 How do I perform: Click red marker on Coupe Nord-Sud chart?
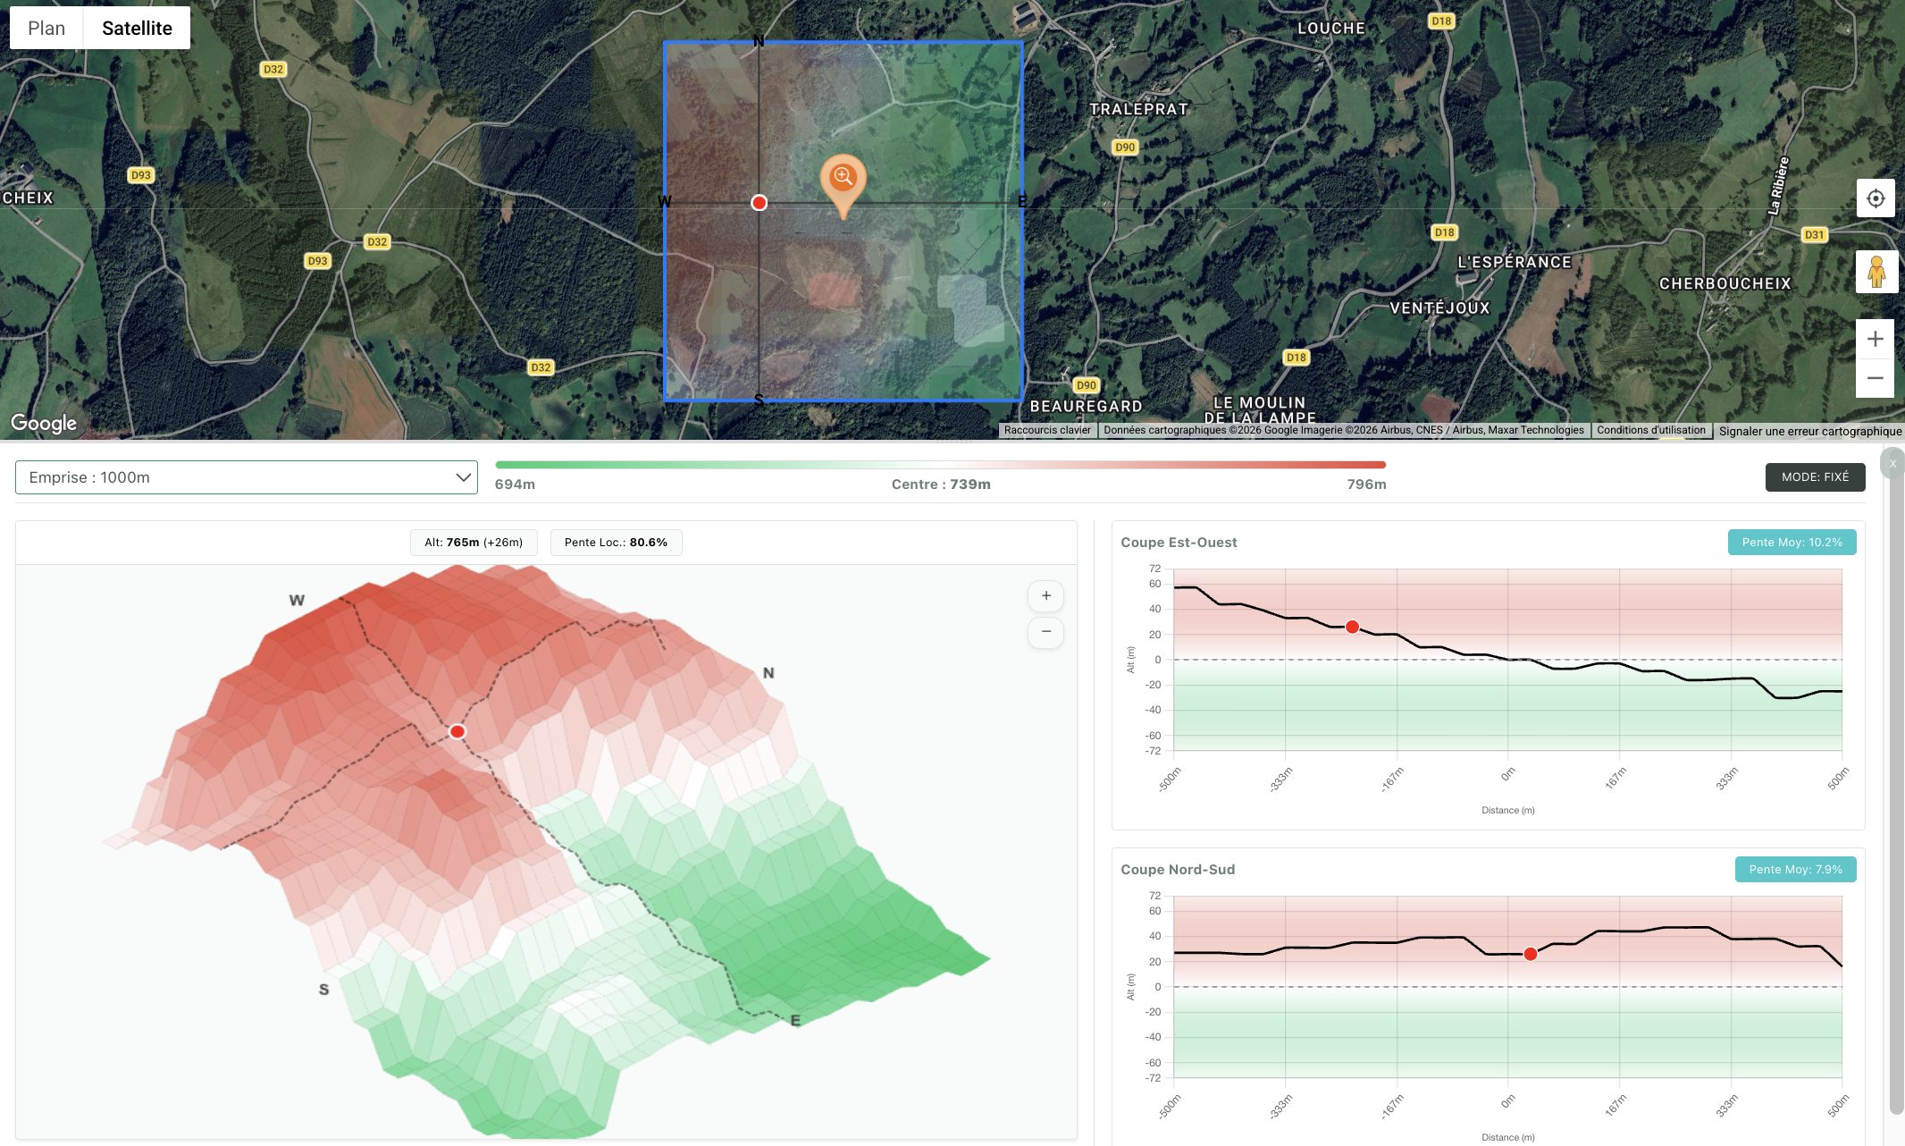point(1530,954)
